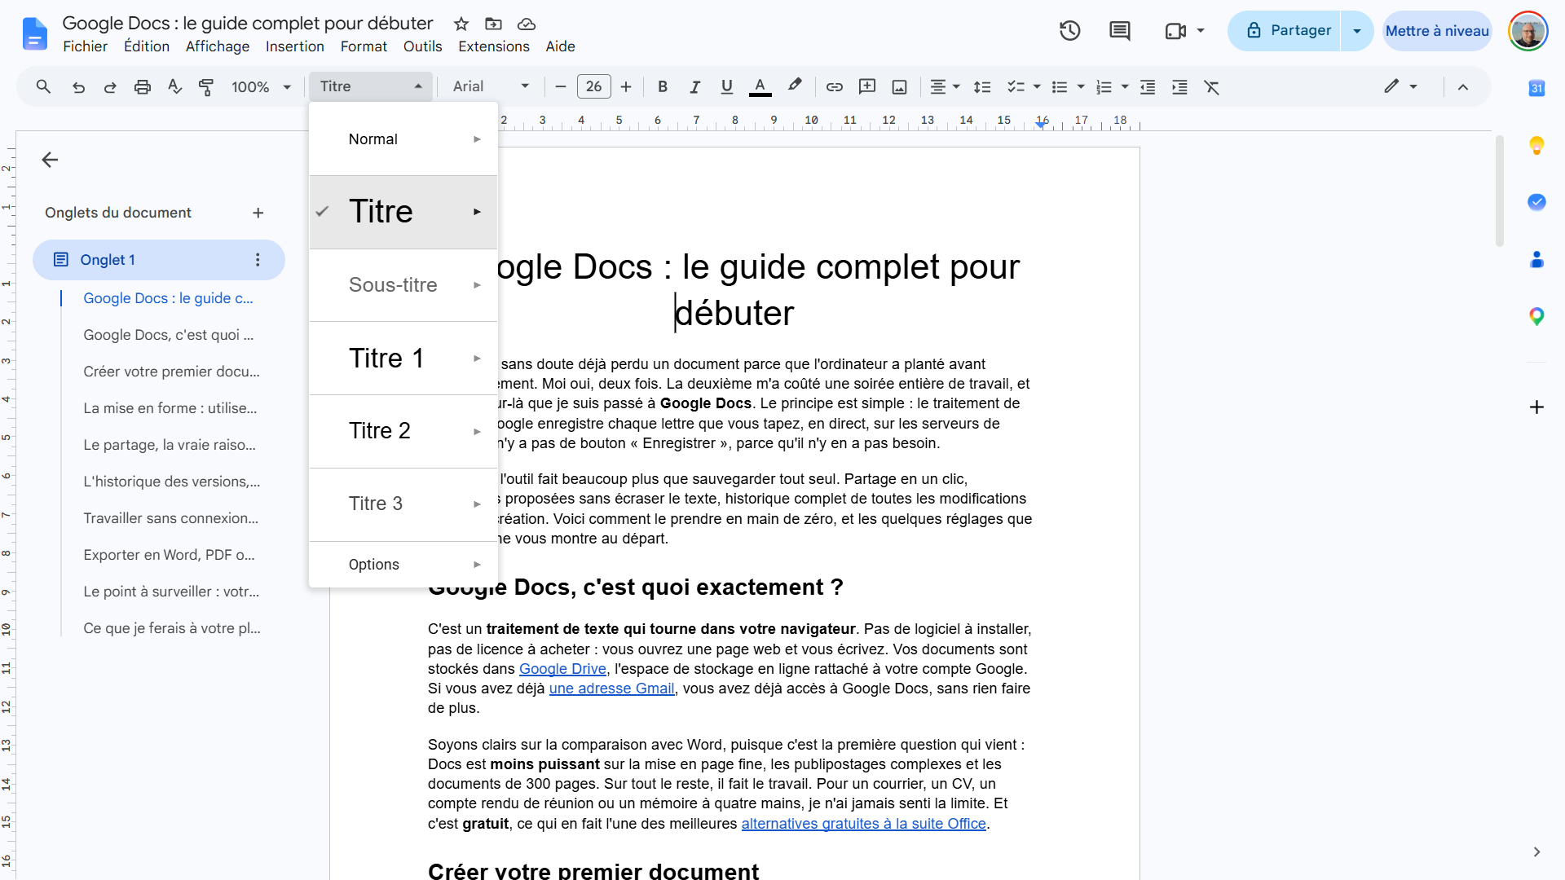Star this document
Image resolution: width=1565 pixels, height=880 pixels.
(461, 24)
